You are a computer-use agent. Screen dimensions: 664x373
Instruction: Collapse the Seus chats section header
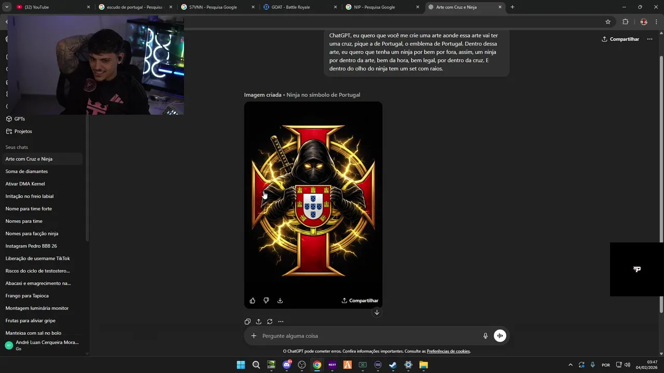click(17, 147)
